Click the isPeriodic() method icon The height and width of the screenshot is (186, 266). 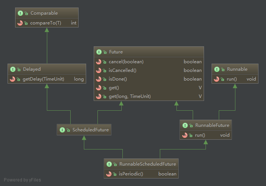coord(109,174)
